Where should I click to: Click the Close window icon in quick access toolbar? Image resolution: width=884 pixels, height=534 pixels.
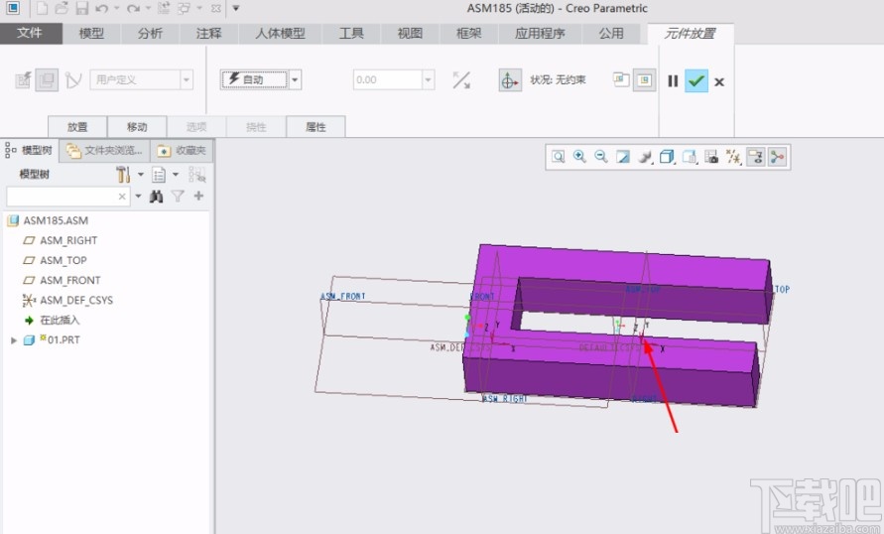pyautogui.click(x=216, y=9)
